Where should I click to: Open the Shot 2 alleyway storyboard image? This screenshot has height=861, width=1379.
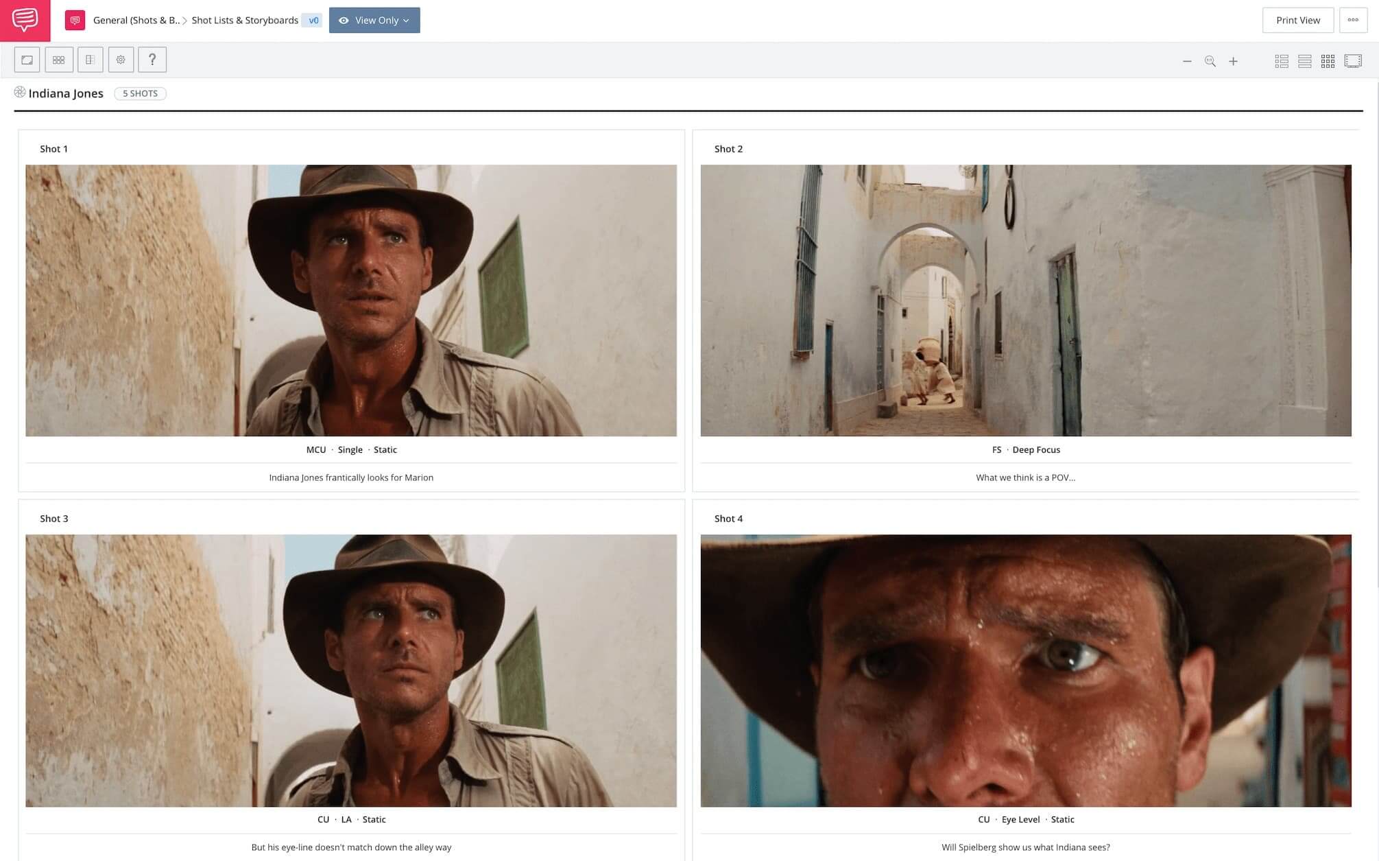coord(1026,300)
